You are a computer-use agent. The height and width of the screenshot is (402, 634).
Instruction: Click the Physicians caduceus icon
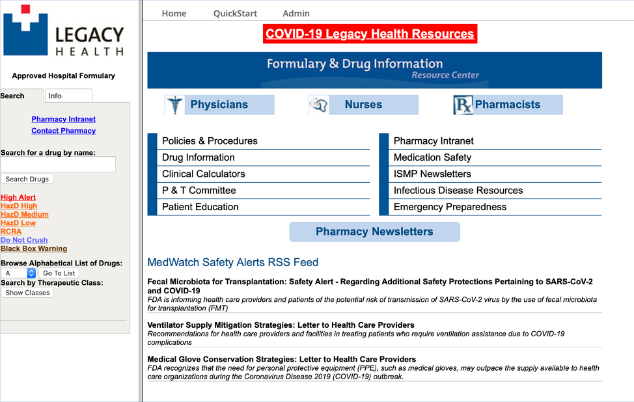coord(174,105)
